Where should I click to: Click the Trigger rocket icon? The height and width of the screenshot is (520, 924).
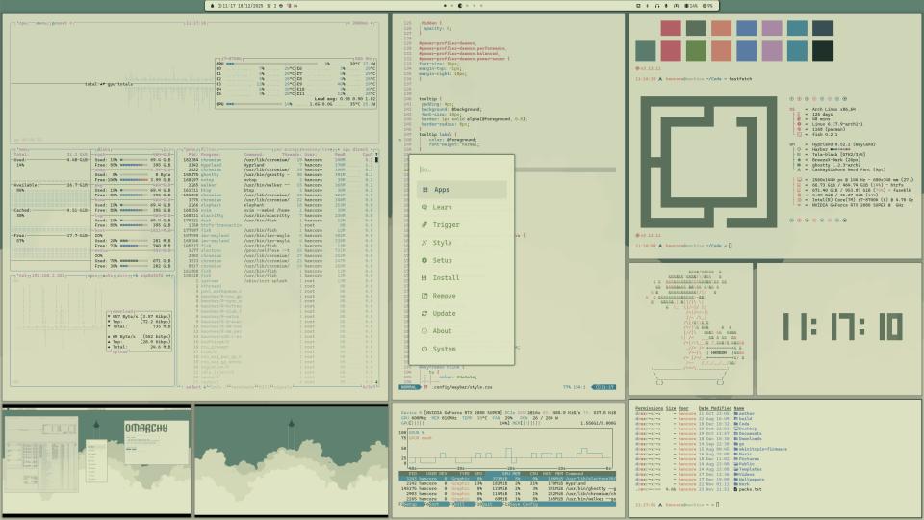coord(424,225)
